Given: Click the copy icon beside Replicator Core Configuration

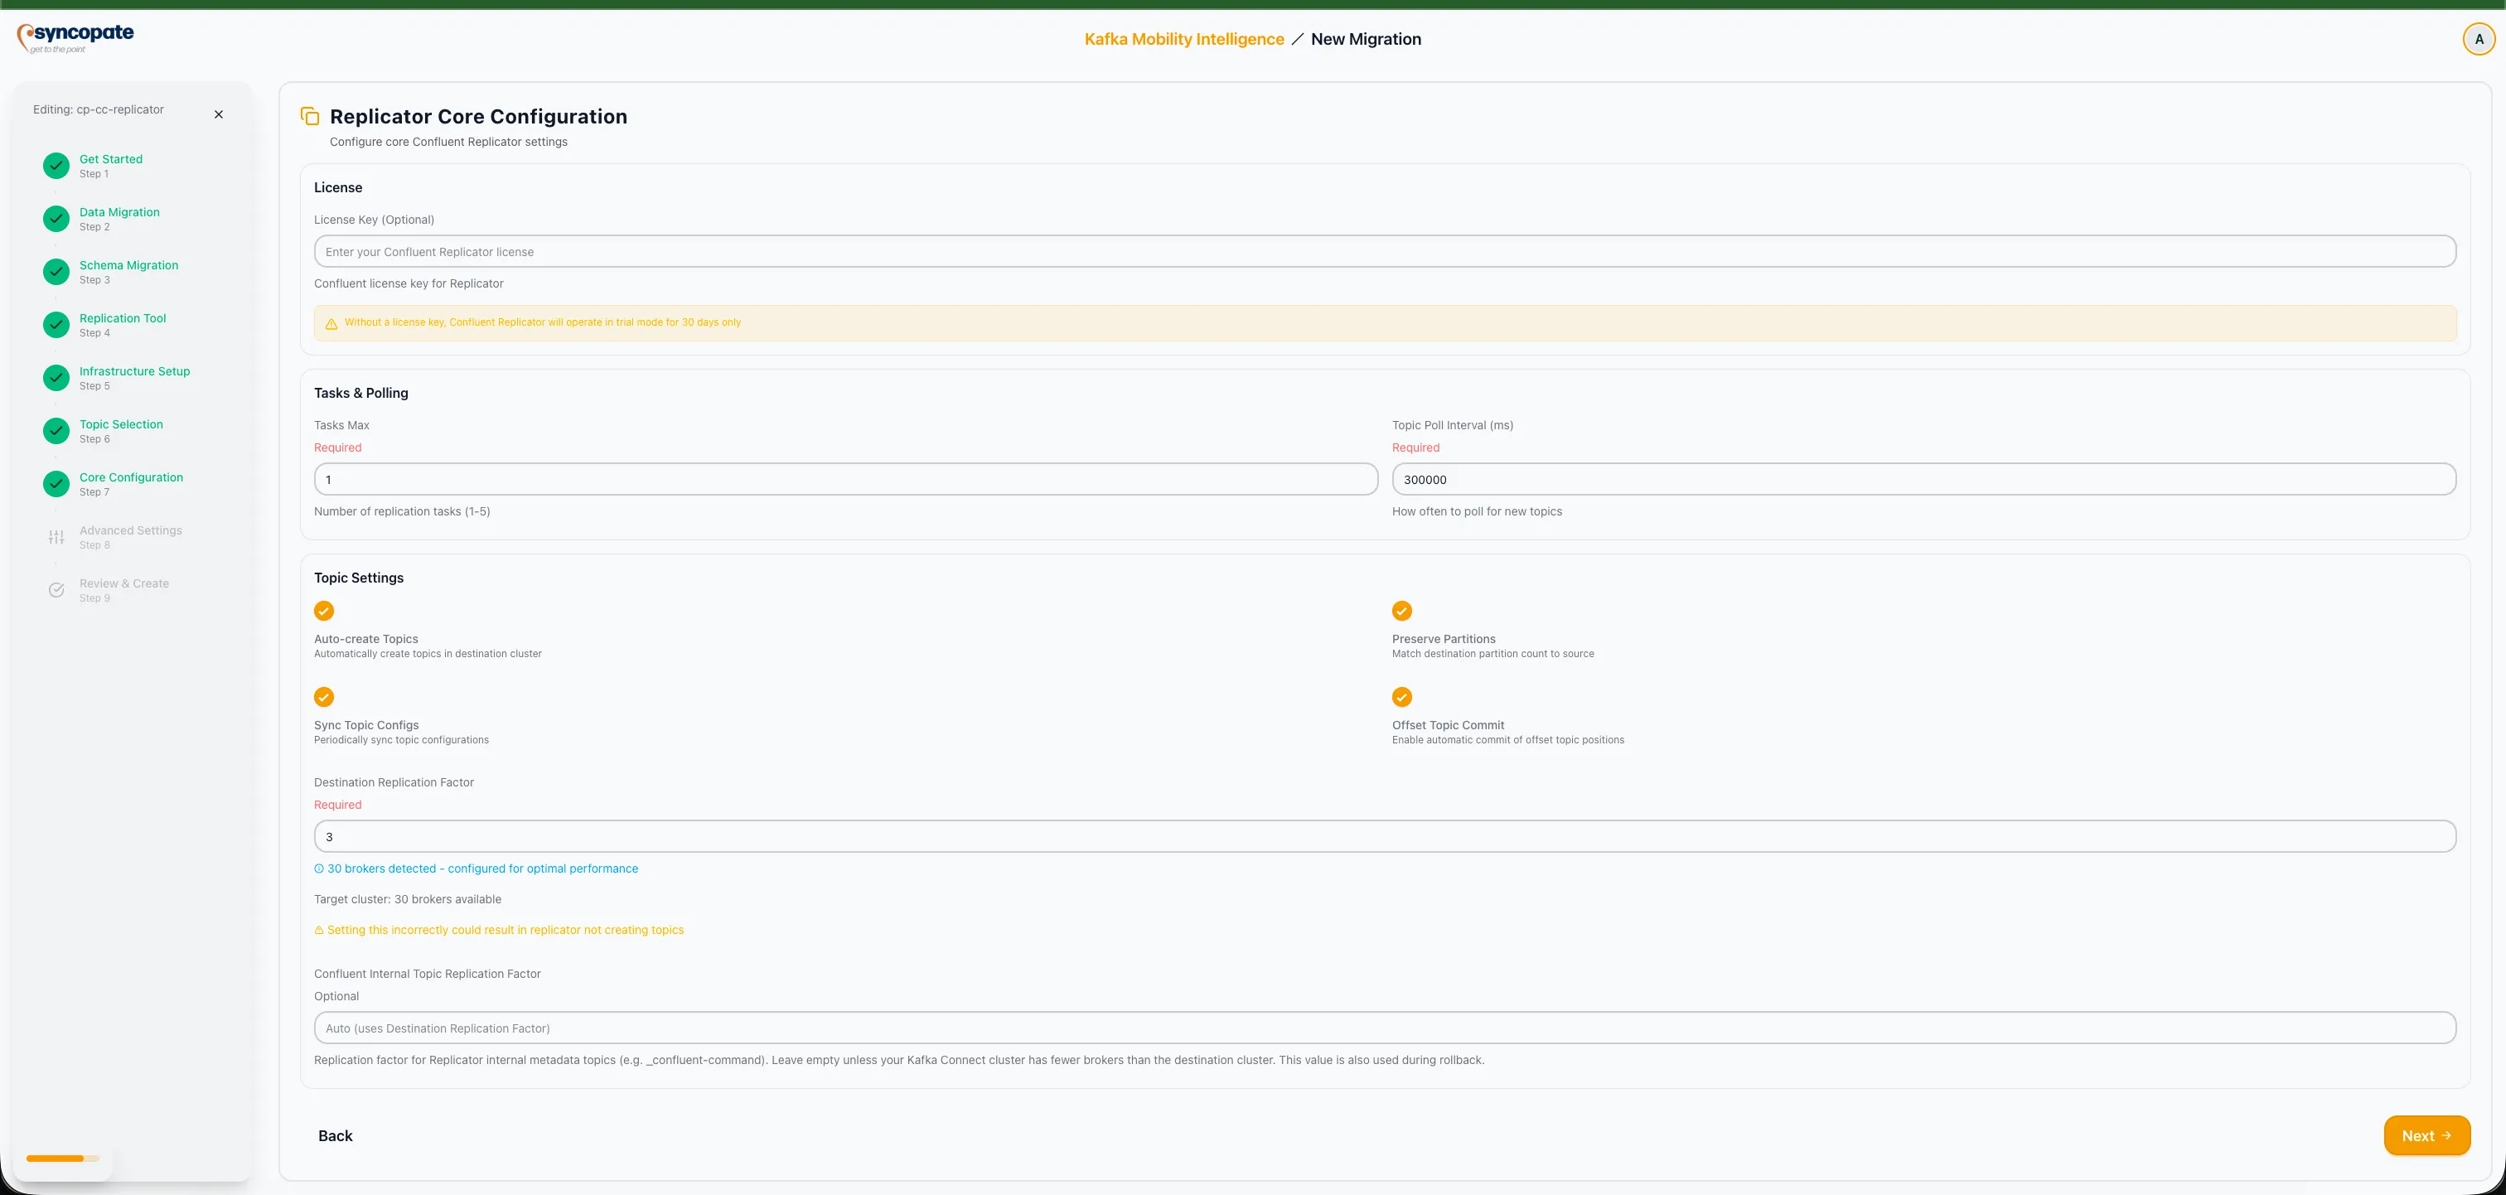Looking at the screenshot, I should (x=309, y=115).
